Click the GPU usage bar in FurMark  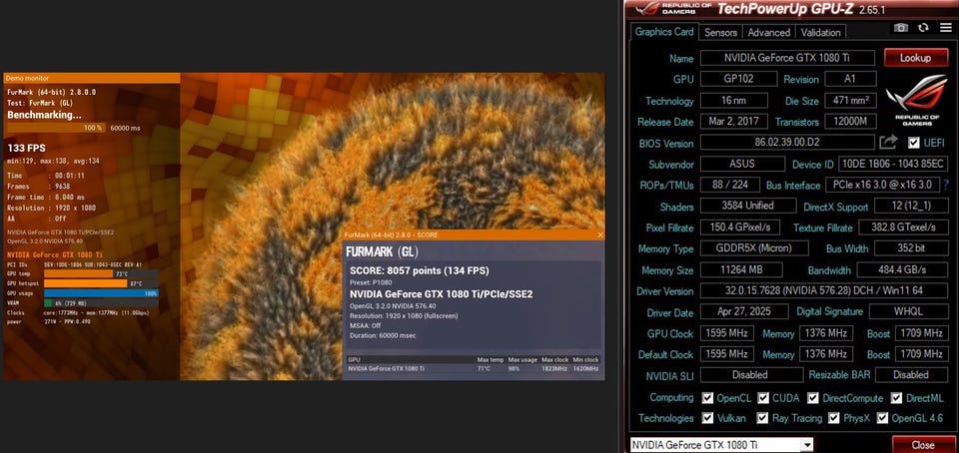click(102, 293)
